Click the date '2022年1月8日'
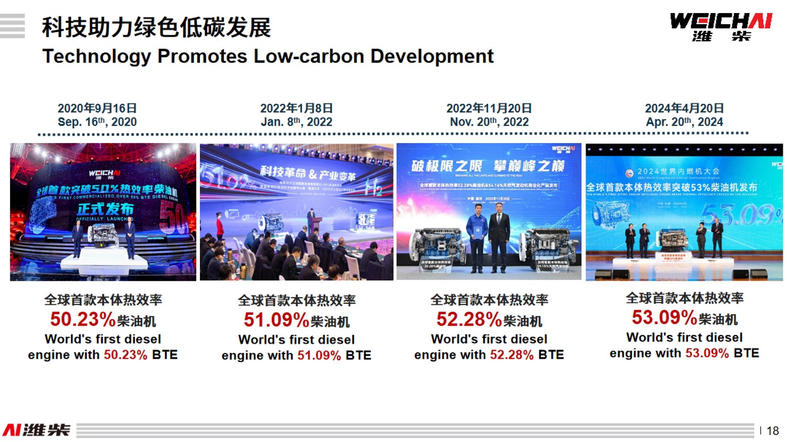Screen dimensions: 787x442 (296, 108)
